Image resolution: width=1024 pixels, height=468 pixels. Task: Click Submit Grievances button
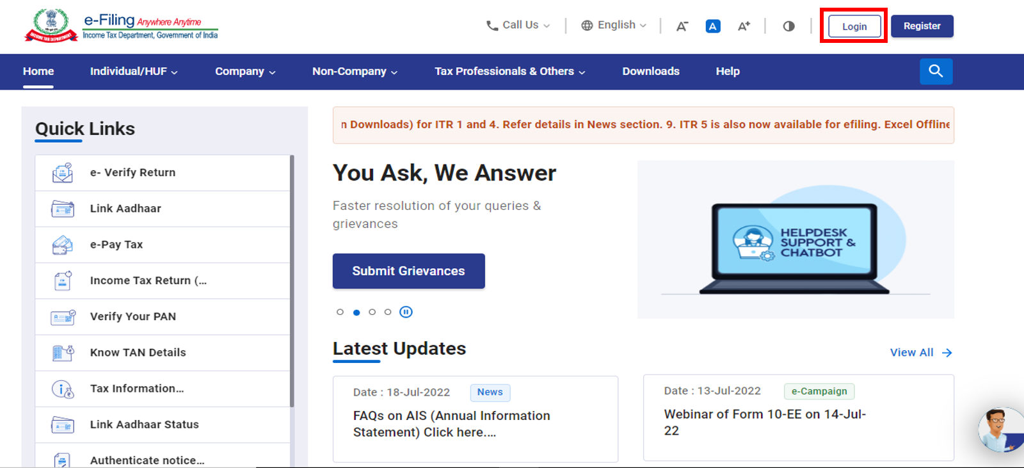point(408,271)
